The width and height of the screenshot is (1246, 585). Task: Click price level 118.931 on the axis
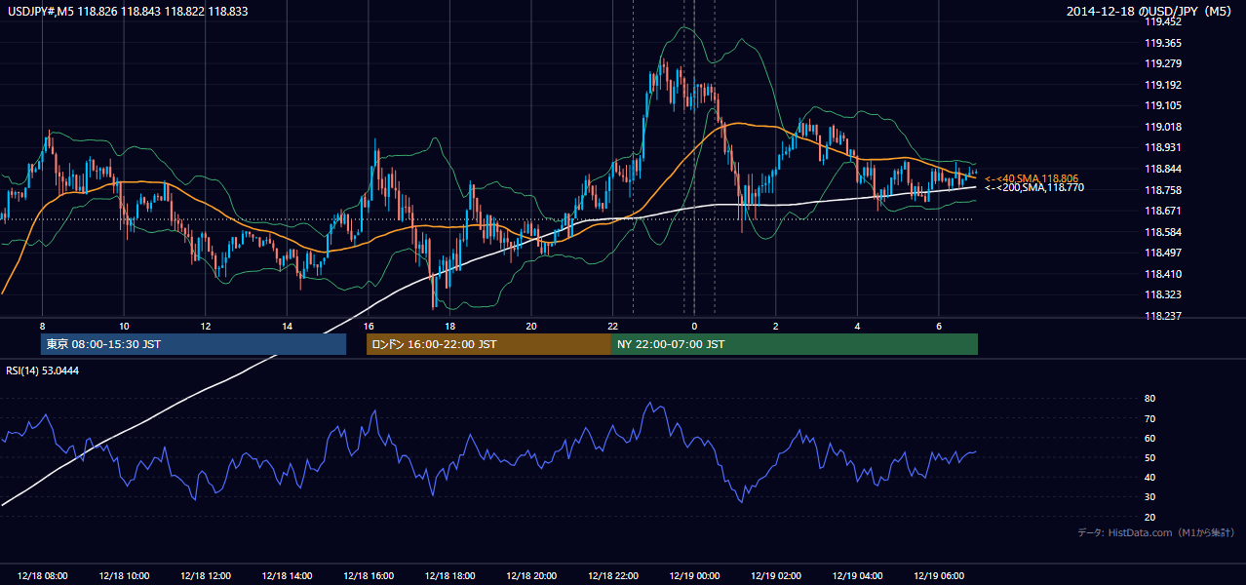point(1163,147)
